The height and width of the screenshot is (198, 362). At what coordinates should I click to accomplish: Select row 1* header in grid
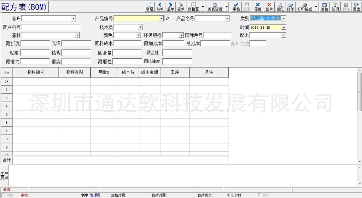click(x=7, y=81)
